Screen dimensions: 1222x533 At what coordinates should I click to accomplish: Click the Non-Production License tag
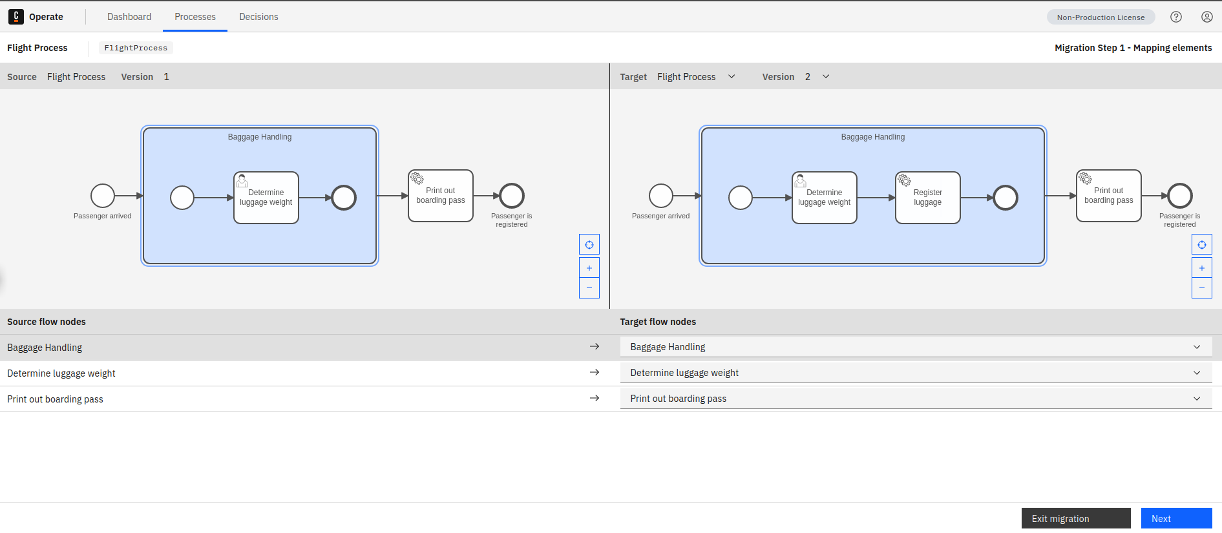(1101, 17)
